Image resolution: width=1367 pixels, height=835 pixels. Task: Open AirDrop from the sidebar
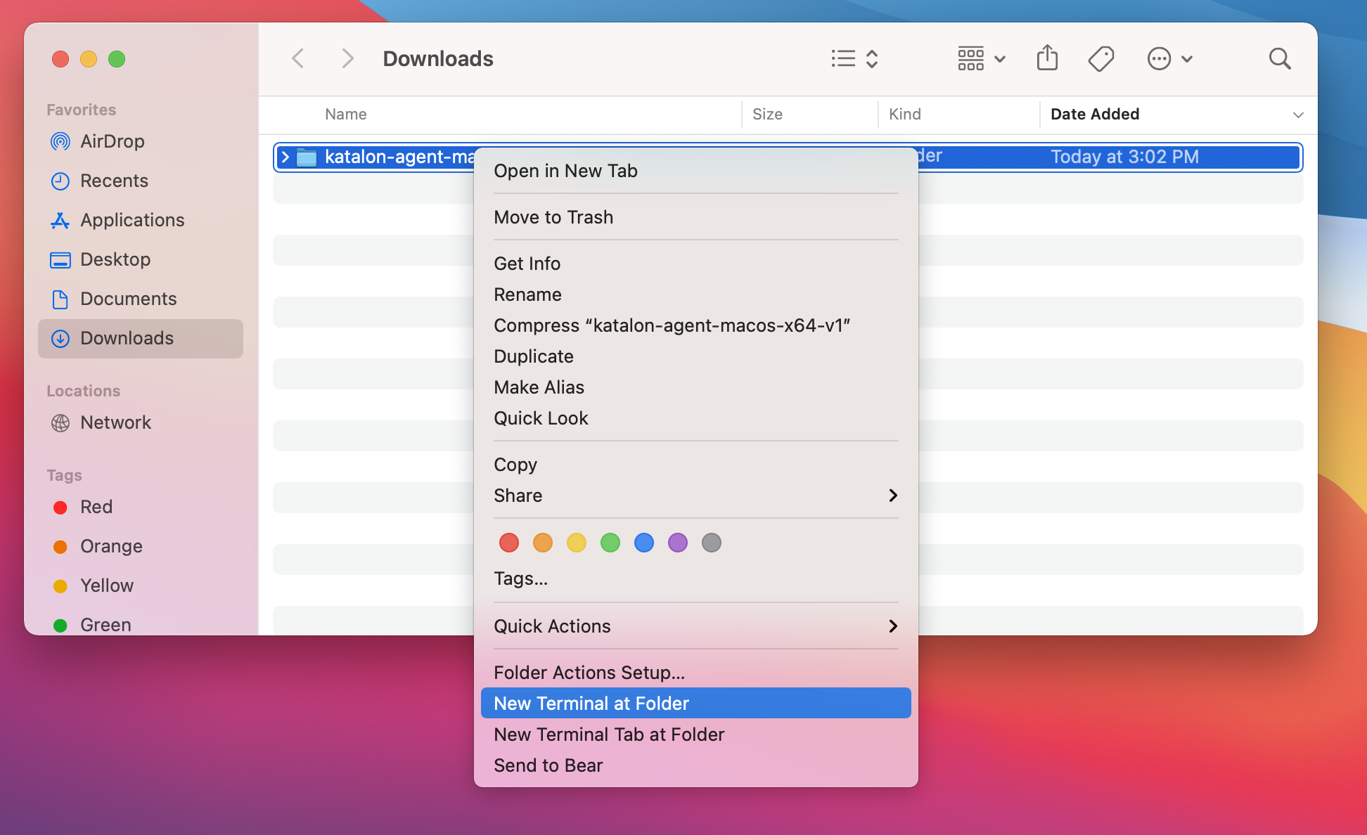coord(112,141)
